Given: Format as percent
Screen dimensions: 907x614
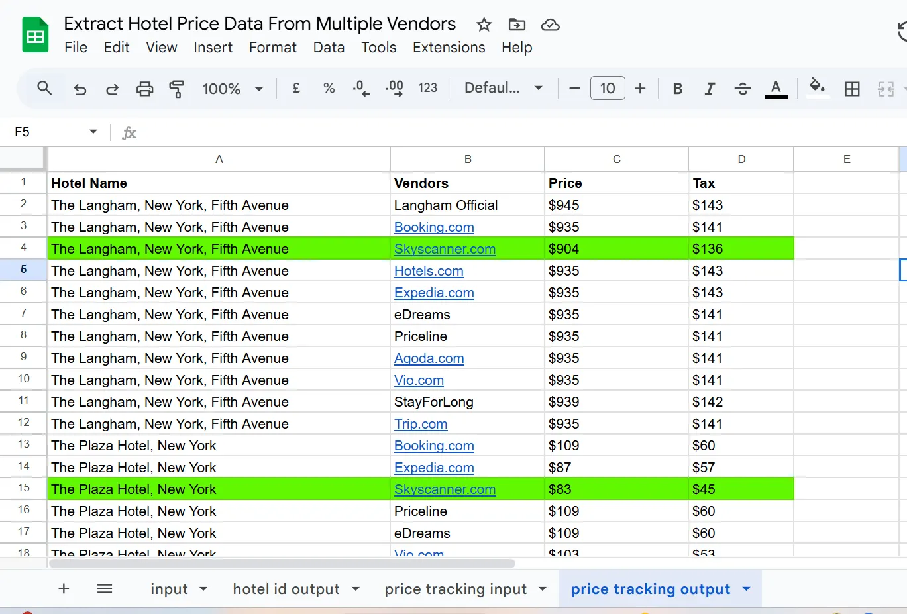Looking at the screenshot, I should click(x=329, y=88).
